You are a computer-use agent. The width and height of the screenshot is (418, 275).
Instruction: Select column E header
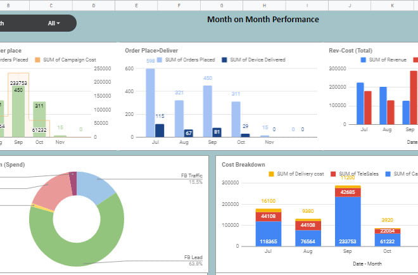tap(136, 5)
